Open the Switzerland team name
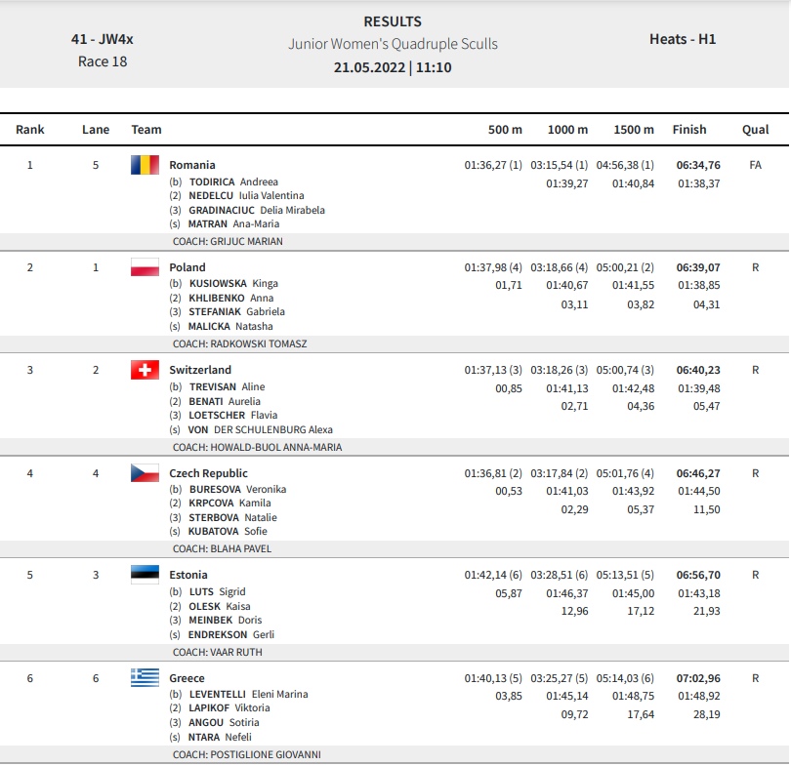Screen dimensions: 791x766 (200, 370)
